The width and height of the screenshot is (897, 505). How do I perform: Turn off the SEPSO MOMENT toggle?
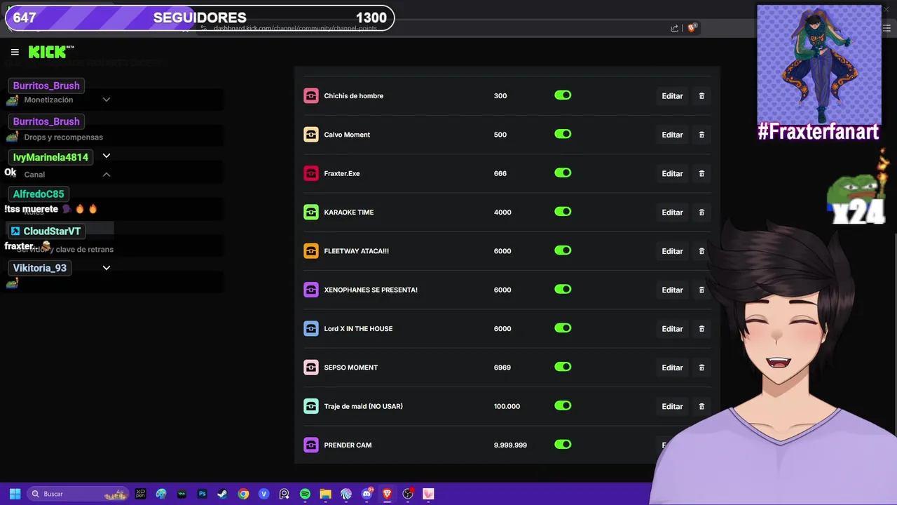pos(563,367)
